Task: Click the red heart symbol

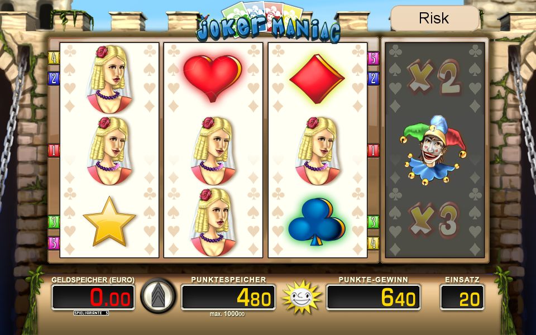Action: (x=213, y=78)
